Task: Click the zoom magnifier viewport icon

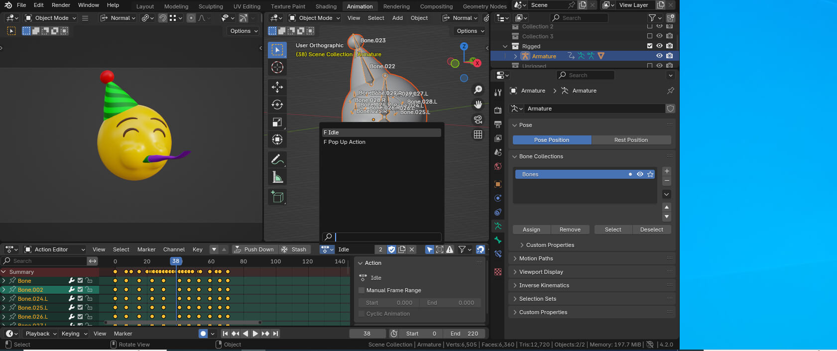Action: pos(478,90)
